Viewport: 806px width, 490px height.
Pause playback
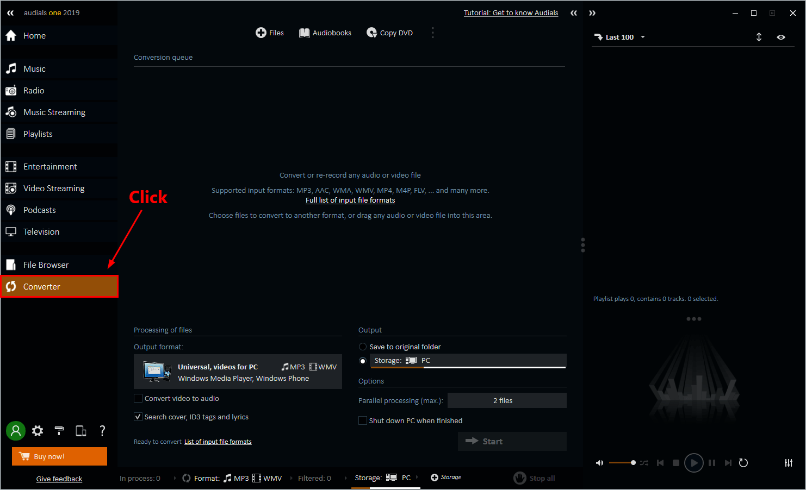click(712, 463)
